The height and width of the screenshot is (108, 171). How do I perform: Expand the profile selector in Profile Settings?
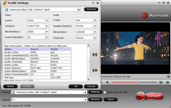point(79,10)
